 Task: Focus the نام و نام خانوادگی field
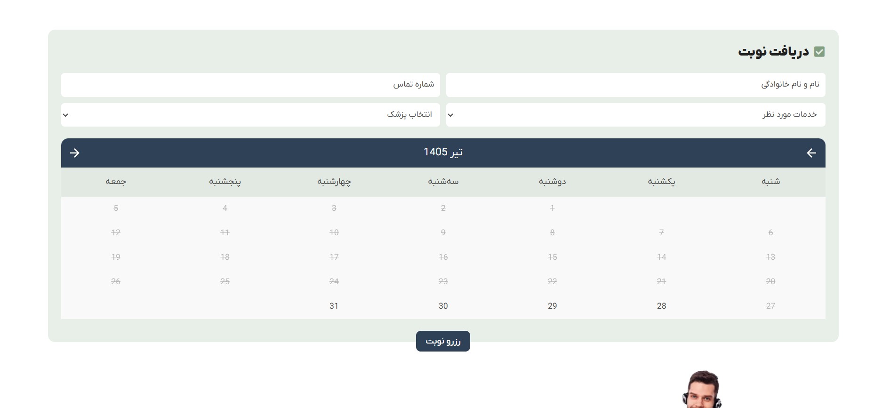pyautogui.click(x=635, y=85)
